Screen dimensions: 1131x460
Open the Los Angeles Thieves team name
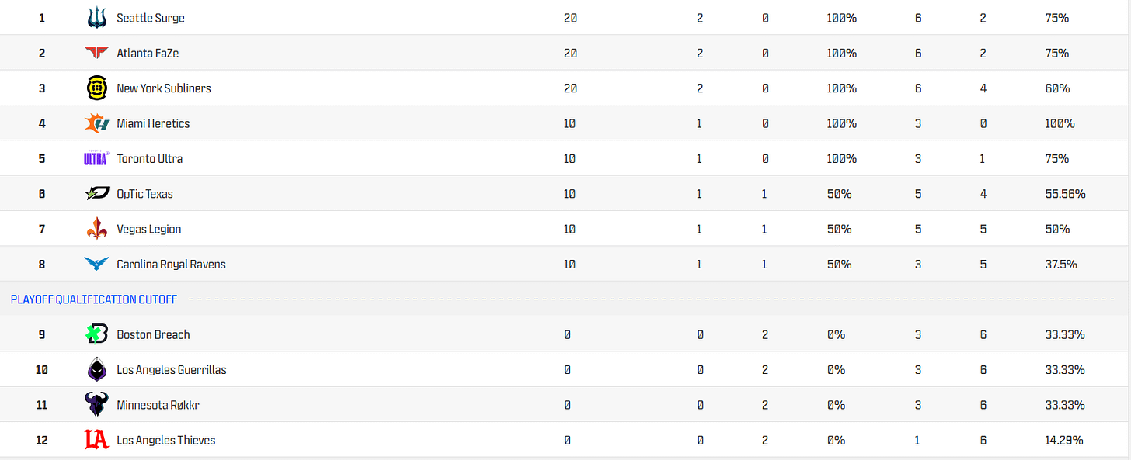pos(166,440)
